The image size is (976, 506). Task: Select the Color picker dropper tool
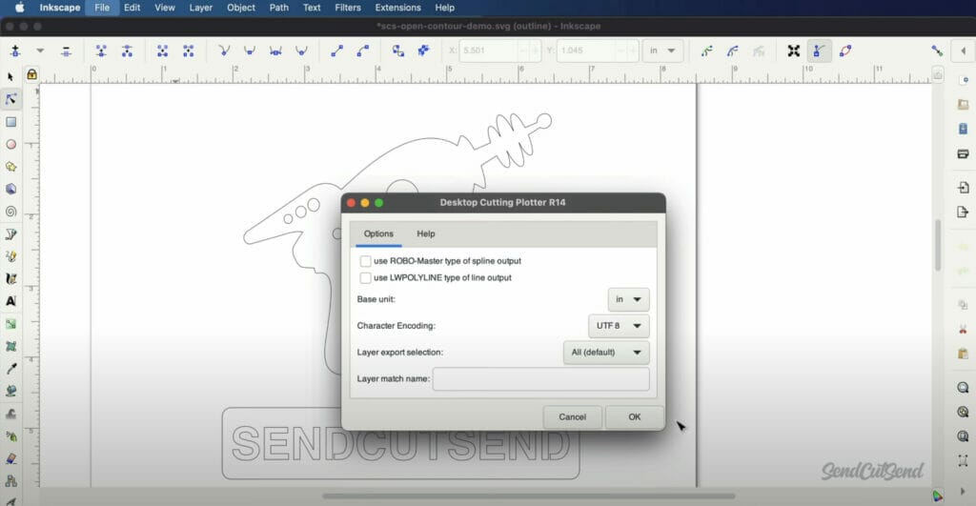(11, 368)
